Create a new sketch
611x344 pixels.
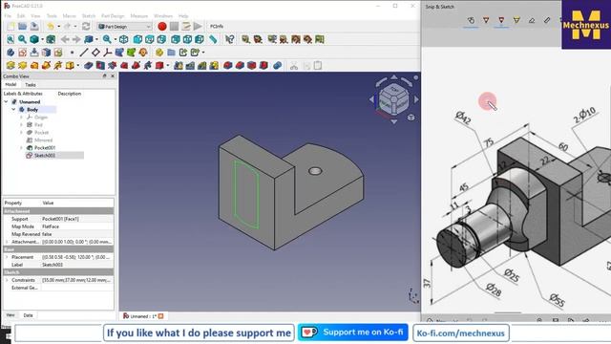22,53
